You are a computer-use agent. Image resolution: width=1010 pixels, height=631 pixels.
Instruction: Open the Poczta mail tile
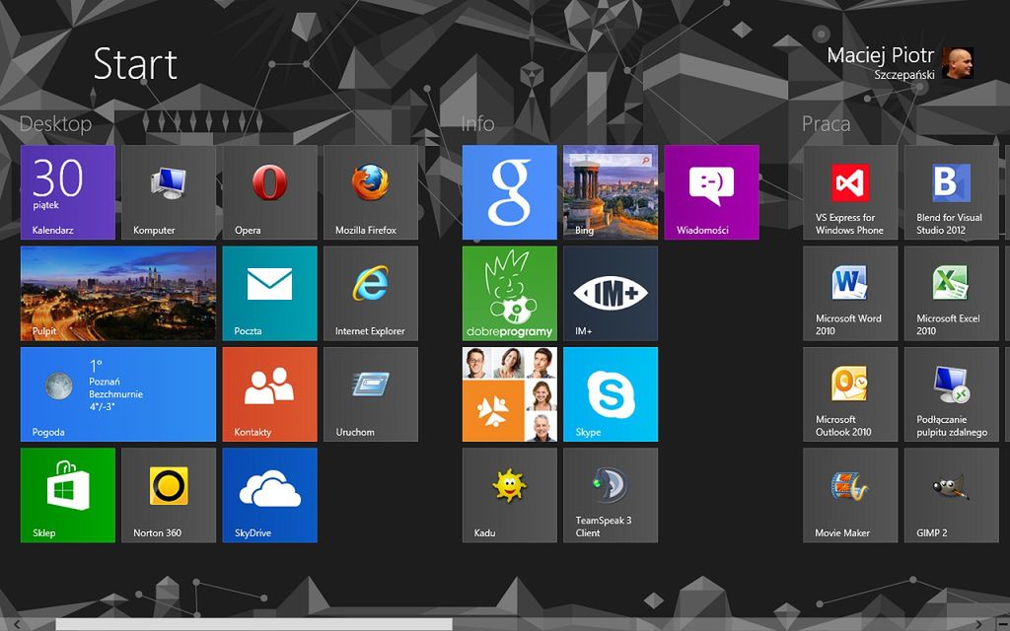pos(270,293)
